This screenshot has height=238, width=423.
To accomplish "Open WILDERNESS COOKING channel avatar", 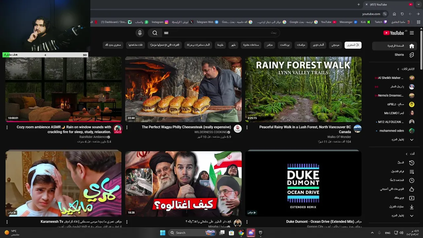I will 238,129.
